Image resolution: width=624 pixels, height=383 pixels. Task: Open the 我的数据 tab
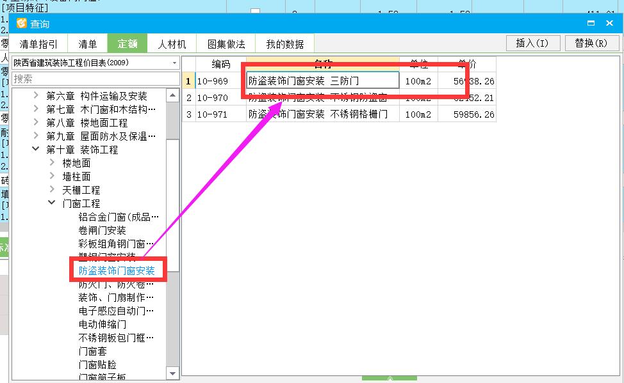[x=285, y=43]
